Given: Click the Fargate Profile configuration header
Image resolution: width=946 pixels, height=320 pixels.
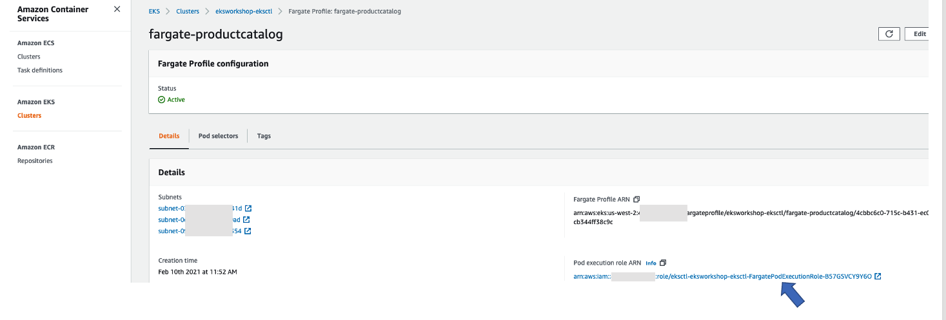Looking at the screenshot, I should 213,64.
